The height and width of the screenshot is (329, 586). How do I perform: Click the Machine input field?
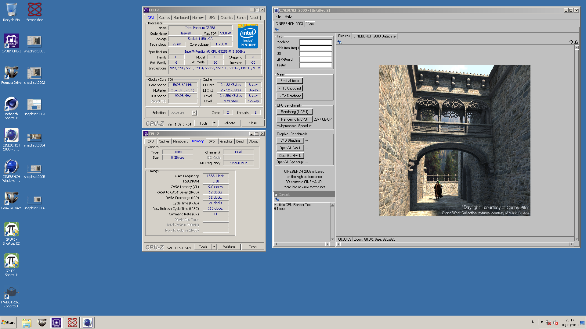pyautogui.click(x=316, y=42)
